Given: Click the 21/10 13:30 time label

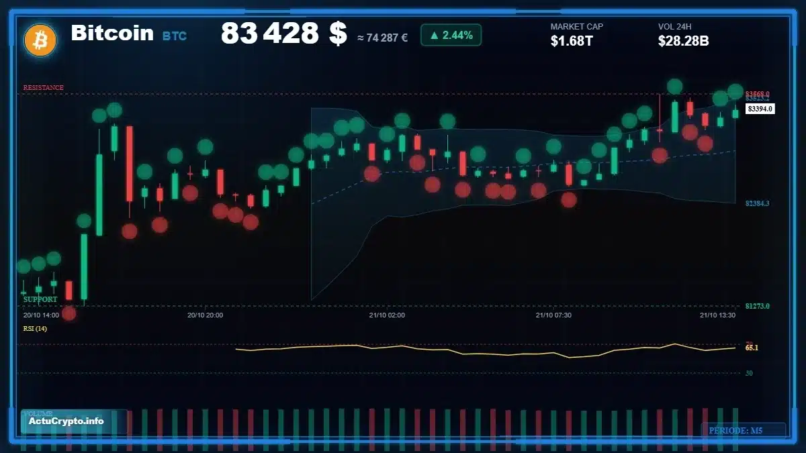Looking at the screenshot, I should [x=717, y=315].
